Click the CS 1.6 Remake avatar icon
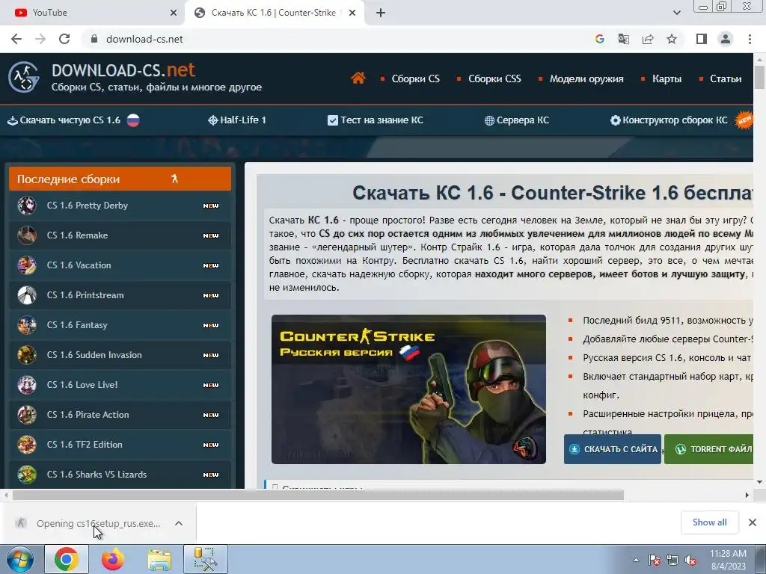Image resolution: width=766 pixels, height=574 pixels. click(27, 235)
